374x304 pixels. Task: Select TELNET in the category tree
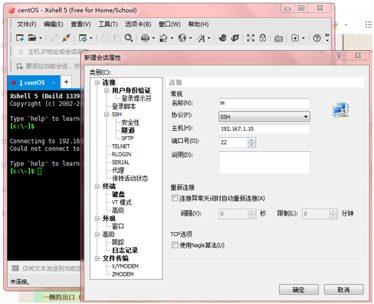coord(121,146)
